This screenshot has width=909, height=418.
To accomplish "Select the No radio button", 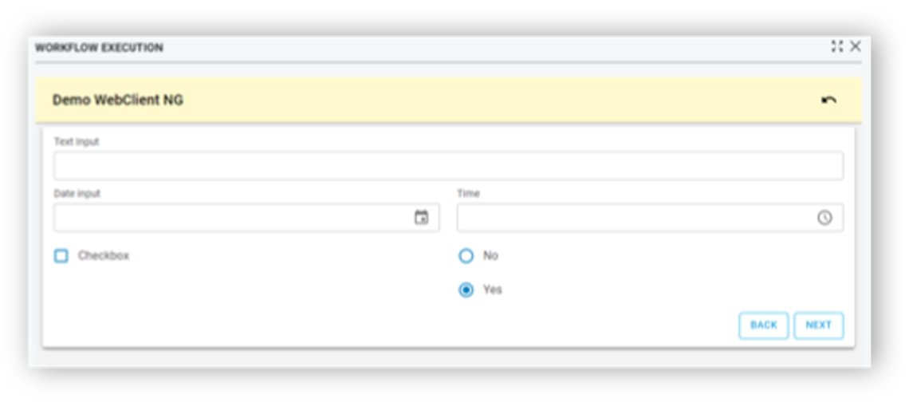I will point(466,256).
